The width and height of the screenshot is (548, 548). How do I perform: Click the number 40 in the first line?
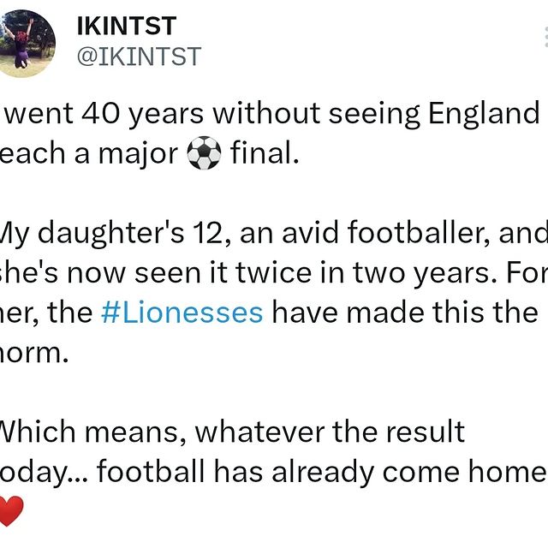(101, 113)
